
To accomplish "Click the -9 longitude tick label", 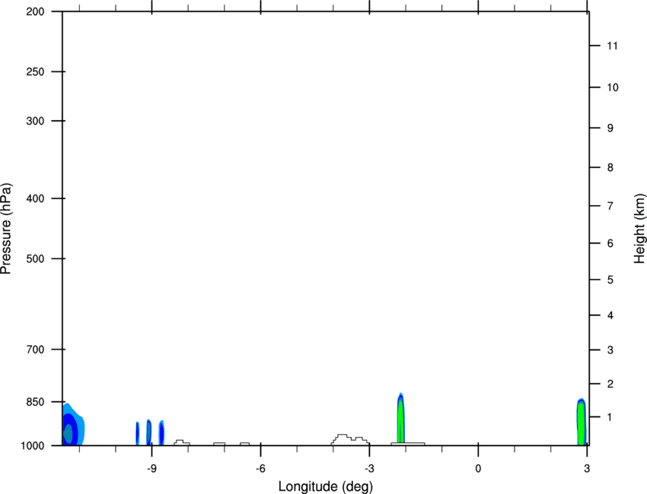I will (151, 469).
